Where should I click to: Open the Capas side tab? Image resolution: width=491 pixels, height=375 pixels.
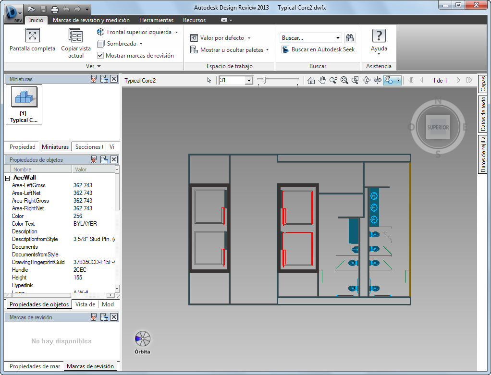(x=483, y=84)
